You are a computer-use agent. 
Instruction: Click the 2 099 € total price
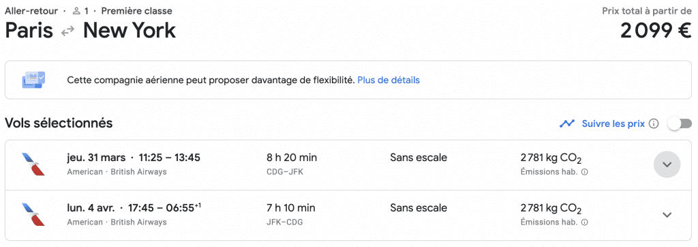pos(656,31)
